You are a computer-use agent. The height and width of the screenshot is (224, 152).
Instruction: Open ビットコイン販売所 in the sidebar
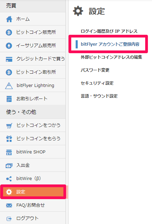pos(33,32)
